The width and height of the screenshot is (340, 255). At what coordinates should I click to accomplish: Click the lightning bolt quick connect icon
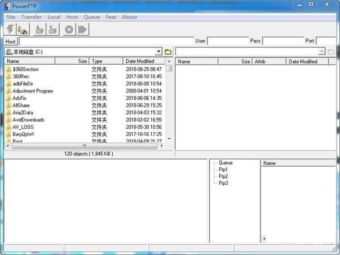click(x=11, y=29)
